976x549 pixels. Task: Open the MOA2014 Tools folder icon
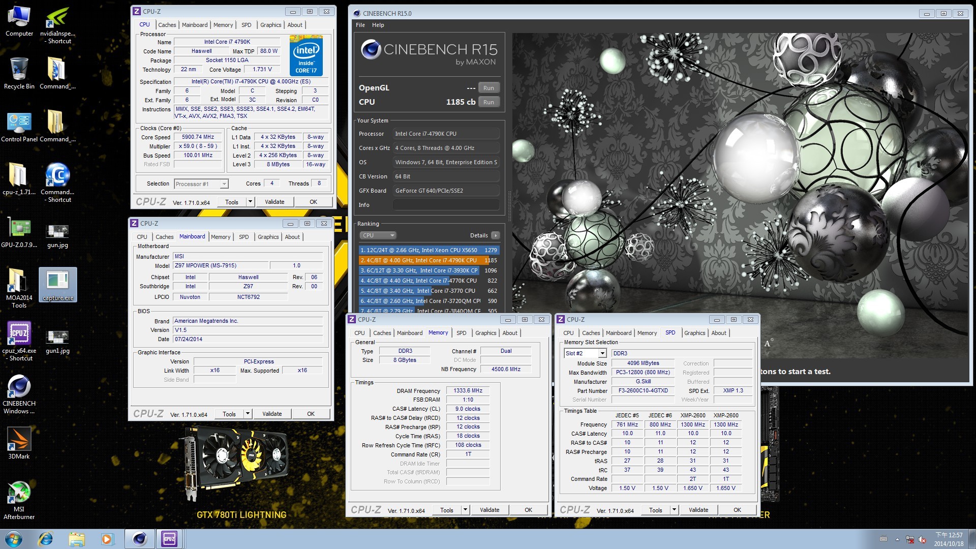pyautogui.click(x=19, y=287)
